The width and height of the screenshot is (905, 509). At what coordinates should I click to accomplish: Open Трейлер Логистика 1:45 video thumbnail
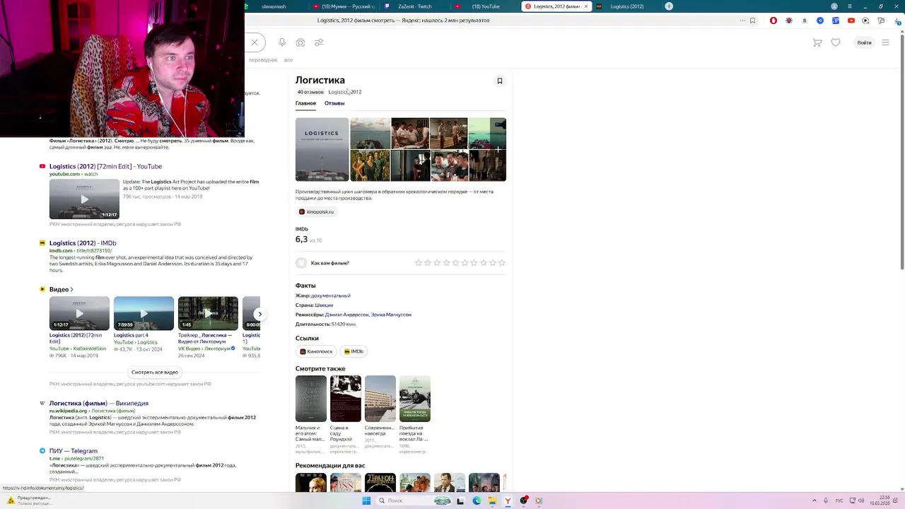(208, 313)
